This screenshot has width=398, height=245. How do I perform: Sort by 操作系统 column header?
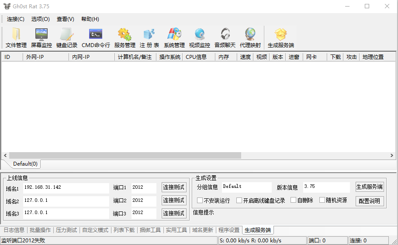pyautogui.click(x=170, y=57)
